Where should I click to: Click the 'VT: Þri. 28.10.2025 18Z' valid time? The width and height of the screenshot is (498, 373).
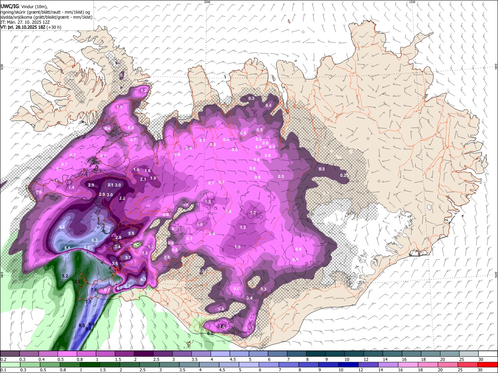(23, 27)
